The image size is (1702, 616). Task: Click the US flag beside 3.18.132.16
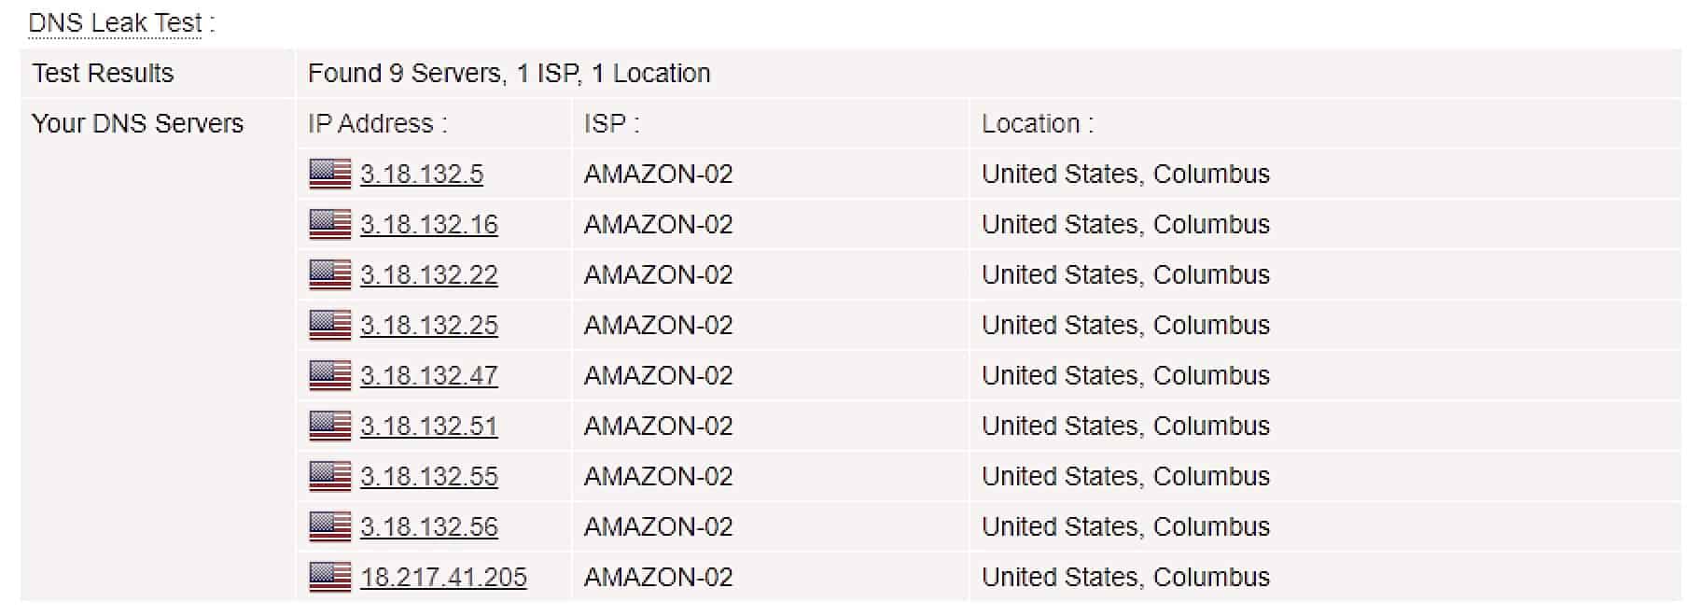[330, 224]
